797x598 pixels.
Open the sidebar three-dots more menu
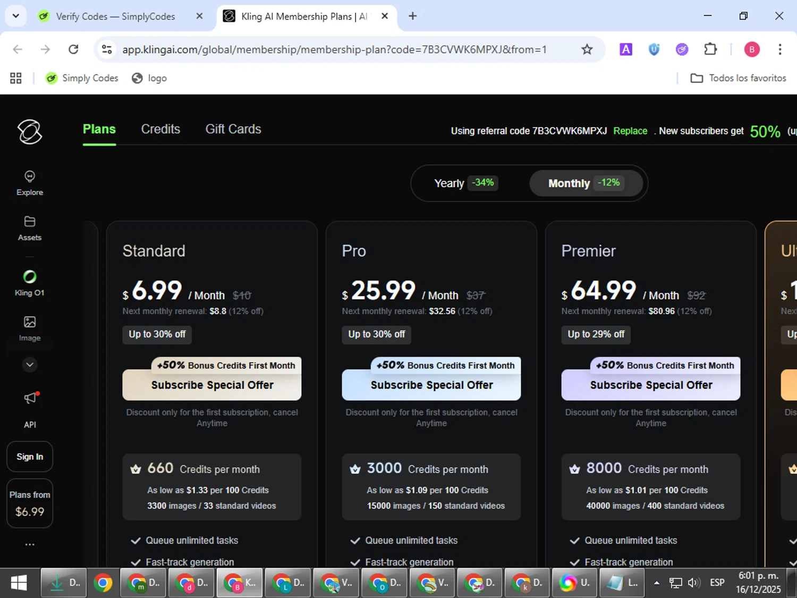pyautogui.click(x=30, y=544)
